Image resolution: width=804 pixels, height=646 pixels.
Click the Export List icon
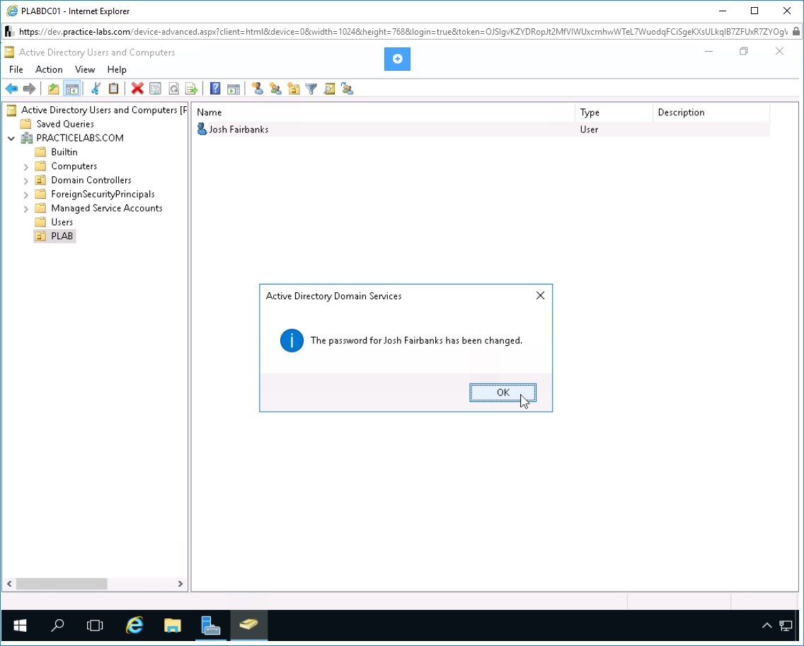tap(192, 88)
